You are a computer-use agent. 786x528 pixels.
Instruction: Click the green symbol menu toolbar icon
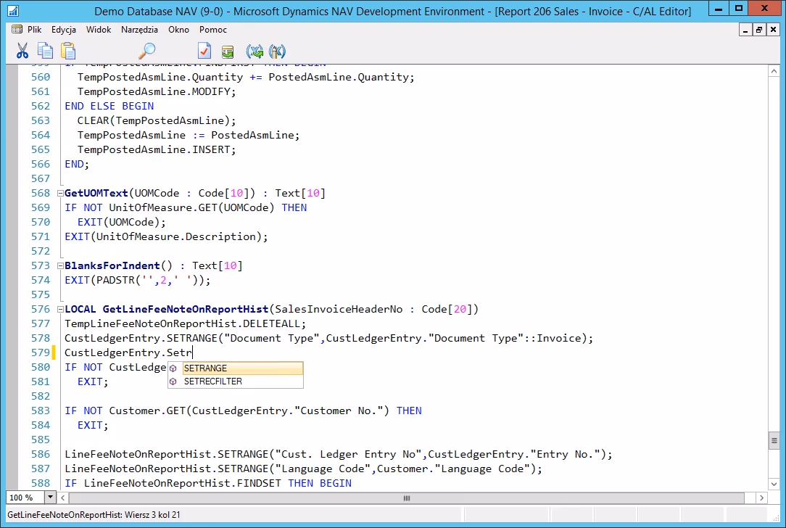click(x=228, y=51)
